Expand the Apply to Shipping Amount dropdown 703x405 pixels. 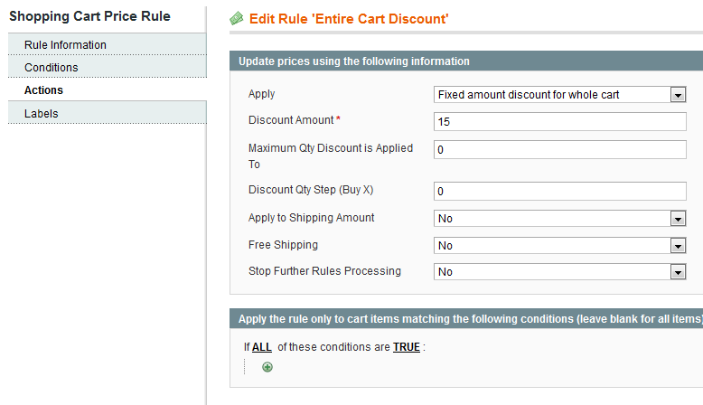[x=560, y=219]
